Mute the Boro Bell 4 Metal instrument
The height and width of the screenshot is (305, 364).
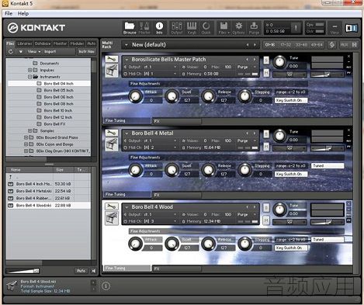(266, 147)
